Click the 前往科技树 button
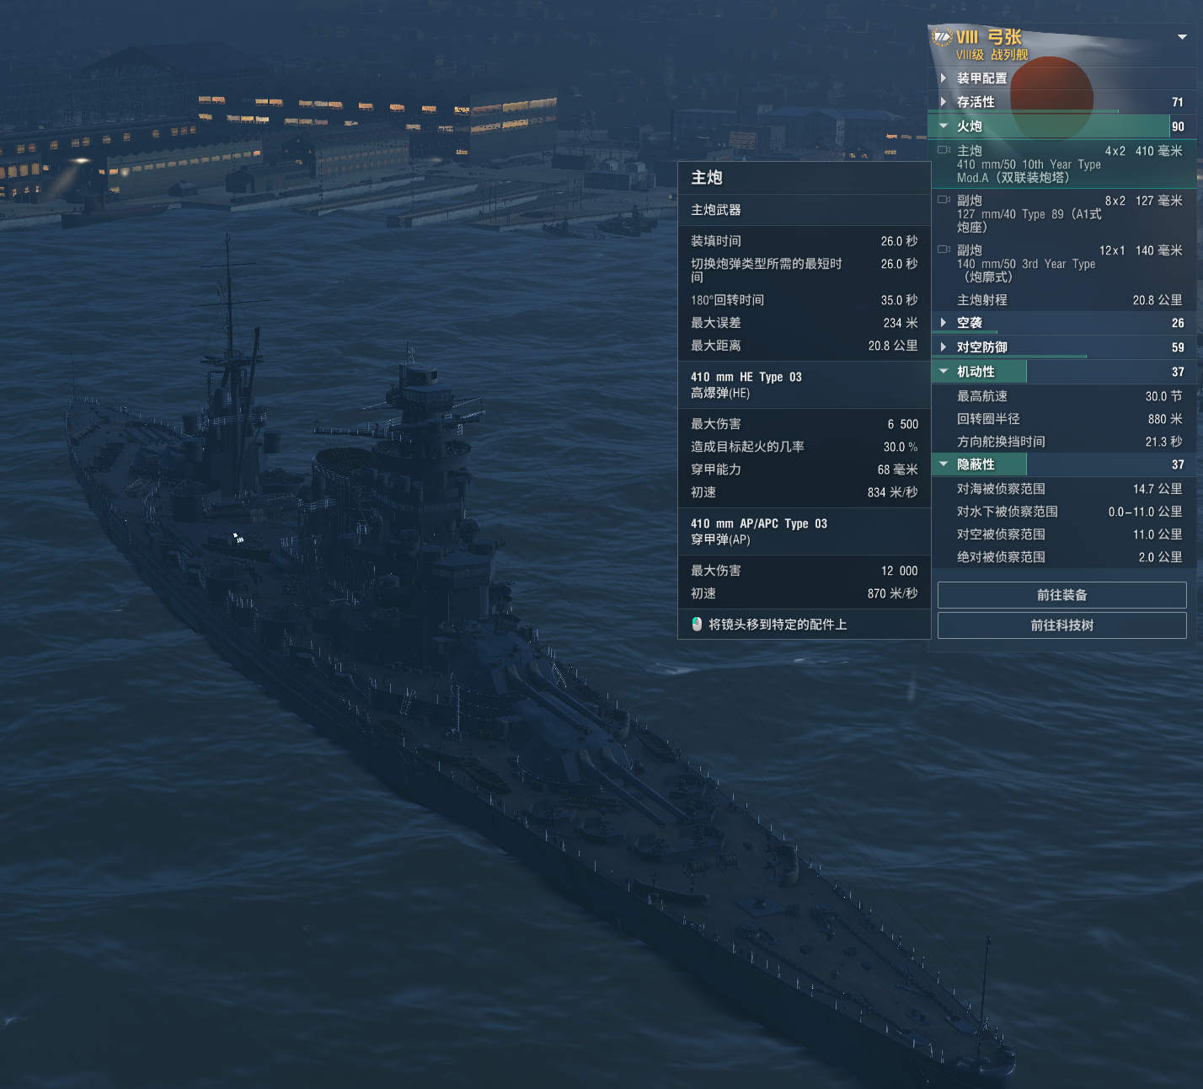This screenshot has height=1089, width=1203. click(1061, 625)
